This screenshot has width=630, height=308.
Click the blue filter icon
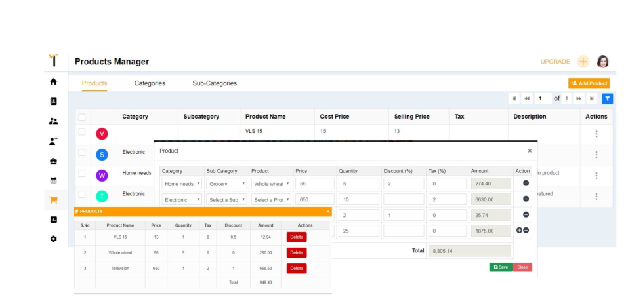[608, 98]
